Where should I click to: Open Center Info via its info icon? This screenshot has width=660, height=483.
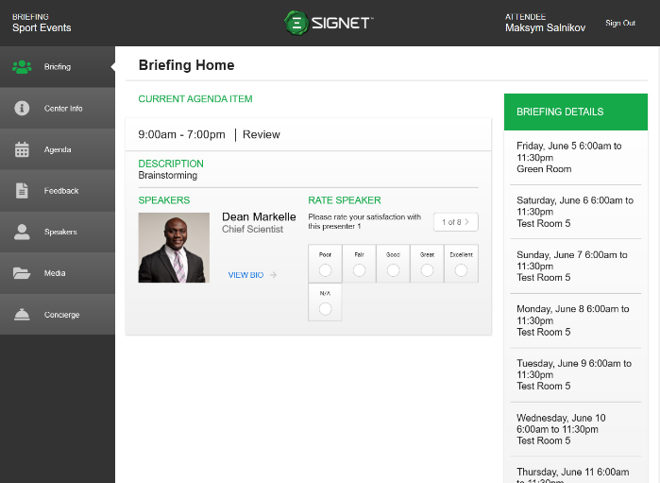(22, 109)
